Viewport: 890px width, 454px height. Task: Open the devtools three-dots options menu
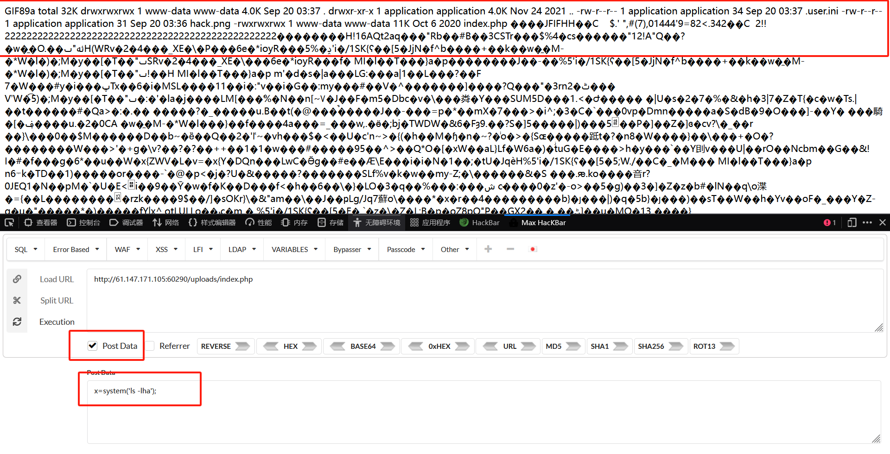click(x=867, y=223)
